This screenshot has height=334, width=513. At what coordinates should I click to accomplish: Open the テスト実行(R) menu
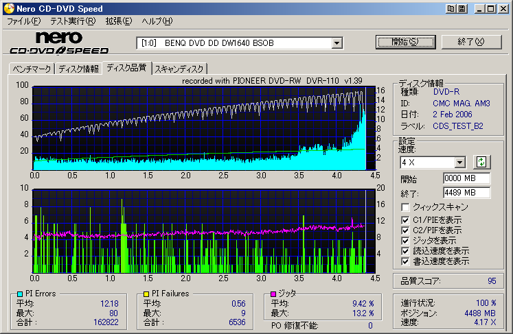73,21
